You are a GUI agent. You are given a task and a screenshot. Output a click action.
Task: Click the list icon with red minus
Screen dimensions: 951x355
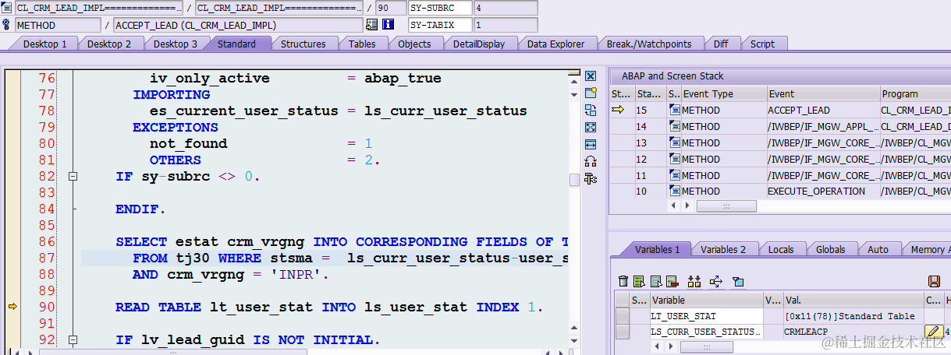point(671,281)
